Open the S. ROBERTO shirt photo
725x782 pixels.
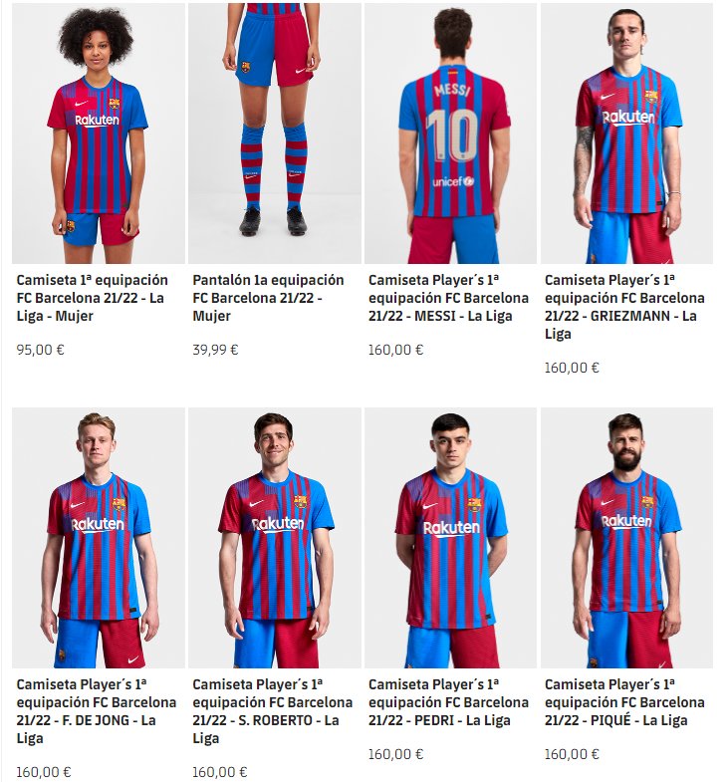click(x=275, y=538)
